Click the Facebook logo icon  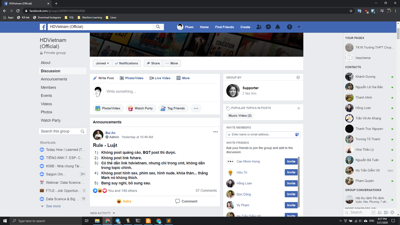(43, 27)
